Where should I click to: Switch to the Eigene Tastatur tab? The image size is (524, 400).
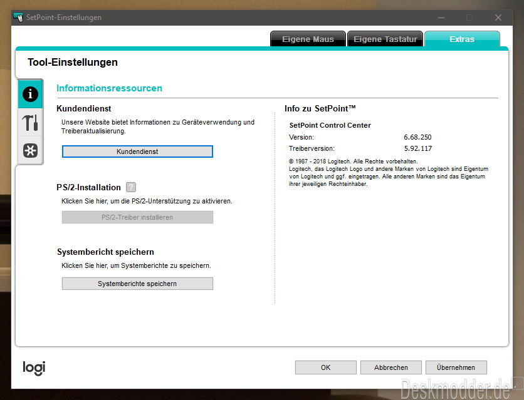click(x=385, y=39)
